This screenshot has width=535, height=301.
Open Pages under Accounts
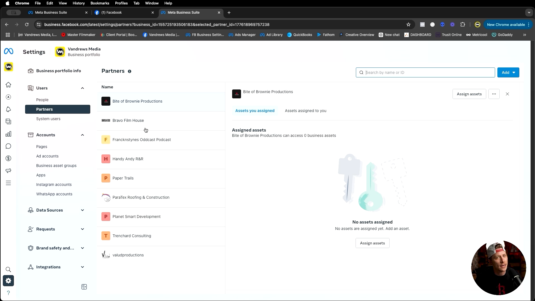(42, 147)
